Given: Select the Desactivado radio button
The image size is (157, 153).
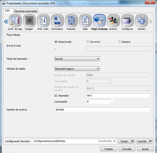Looking at the screenshot, I should pos(56,42).
